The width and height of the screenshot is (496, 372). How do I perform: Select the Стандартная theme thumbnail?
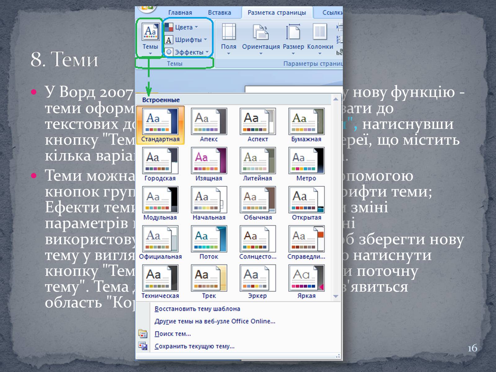[x=160, y=121]
